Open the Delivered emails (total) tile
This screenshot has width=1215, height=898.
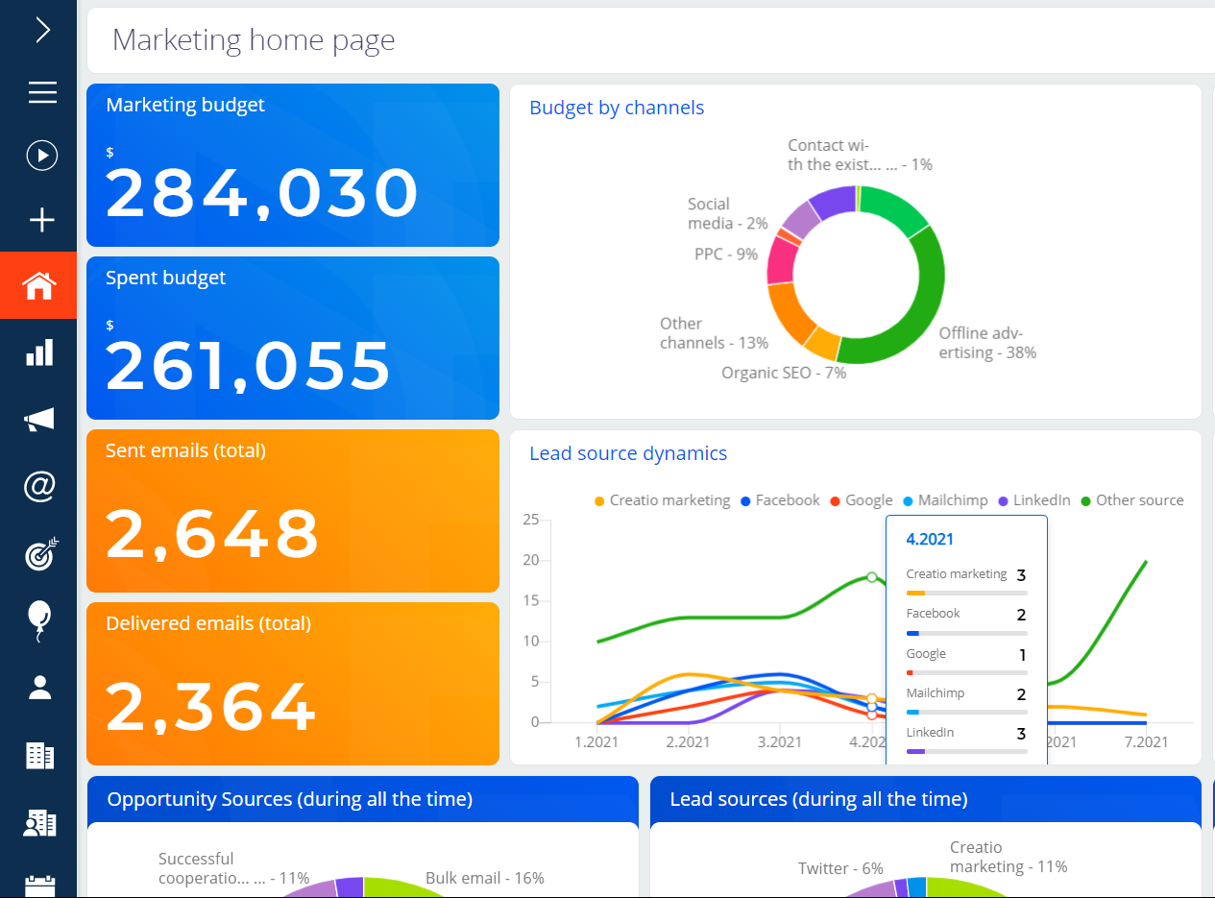click(x=293, y=684)
